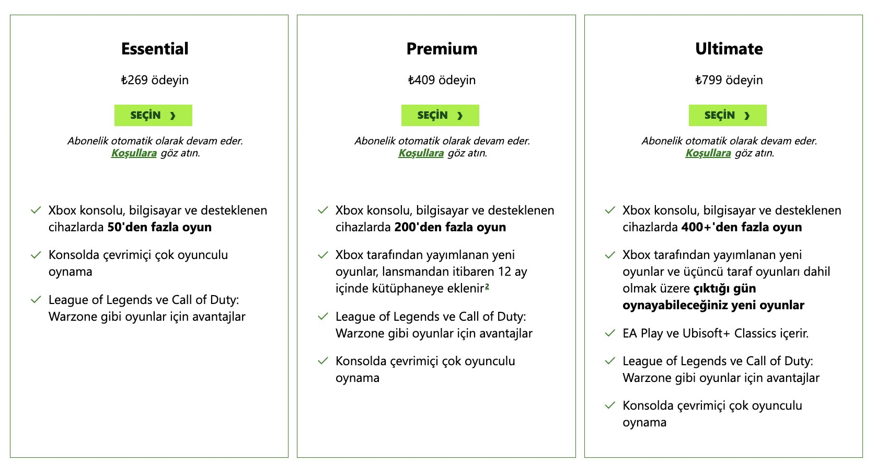Click checkmark beside Ultimate çıktığı gün feature
This screenshot has height=473, width=876.
(x=610, y=255)
